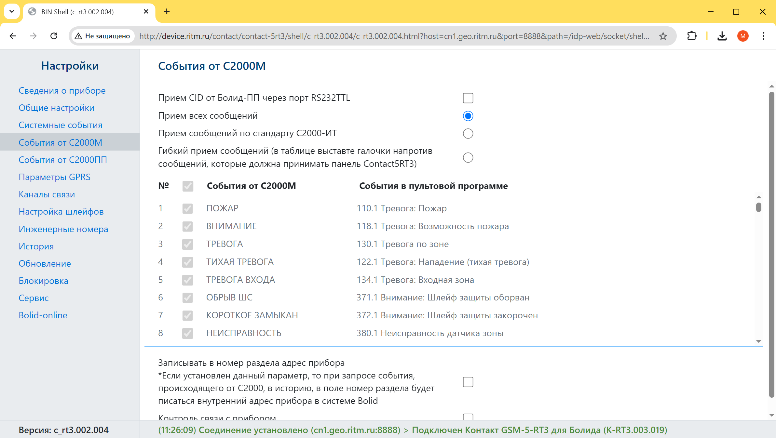Click '134.1 Тревога: Входная зона' text

415,280
